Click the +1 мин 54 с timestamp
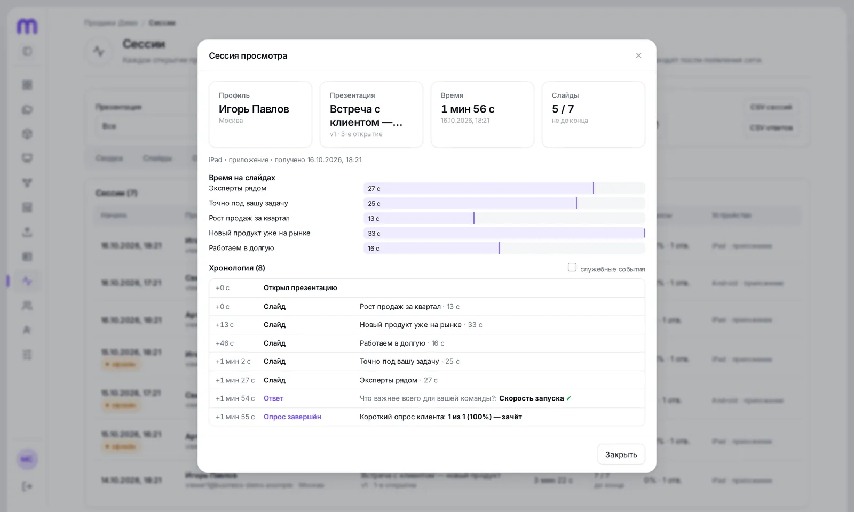The width and height of the screenshot is (854, 512). pos(235,398)
